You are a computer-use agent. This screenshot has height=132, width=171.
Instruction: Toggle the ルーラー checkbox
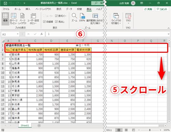click(44, 16)
